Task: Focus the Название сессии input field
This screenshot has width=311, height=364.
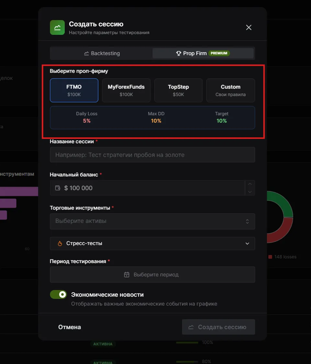Action: point(152,154)
